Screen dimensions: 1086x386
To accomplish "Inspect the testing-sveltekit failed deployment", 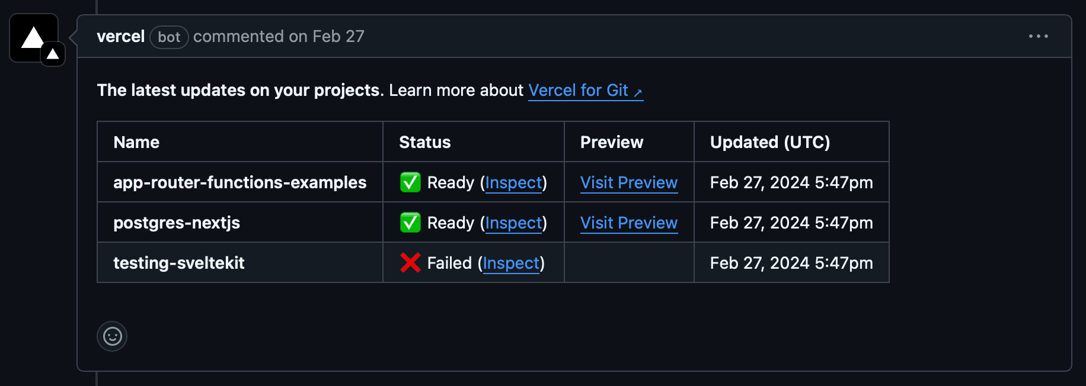I will pyautogui.click(x=510, y=263).
